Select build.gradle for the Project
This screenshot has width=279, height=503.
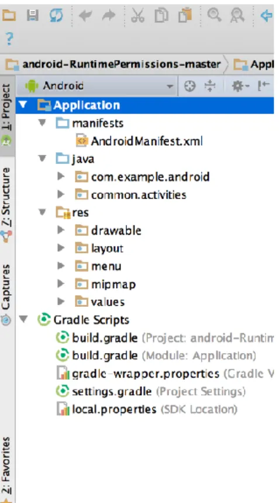pyautogui.click(x=164, y=338)
